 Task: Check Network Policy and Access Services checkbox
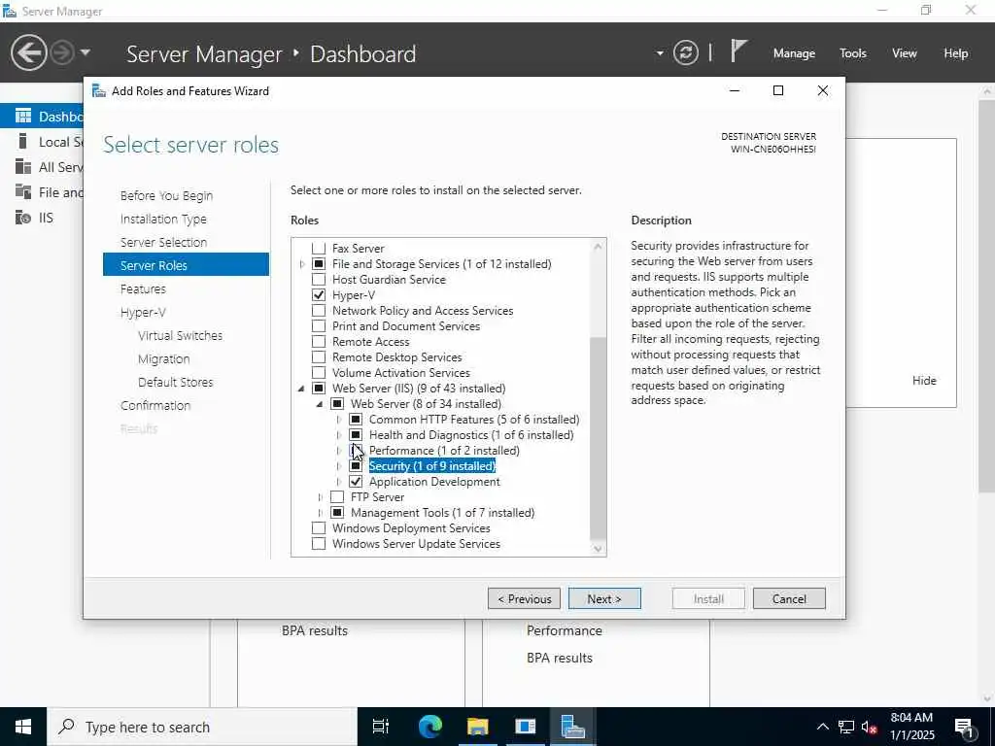(x=319, y=310)
